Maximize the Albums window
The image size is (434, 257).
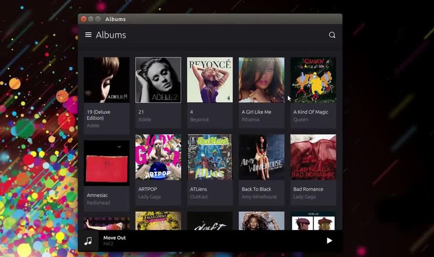98,19
